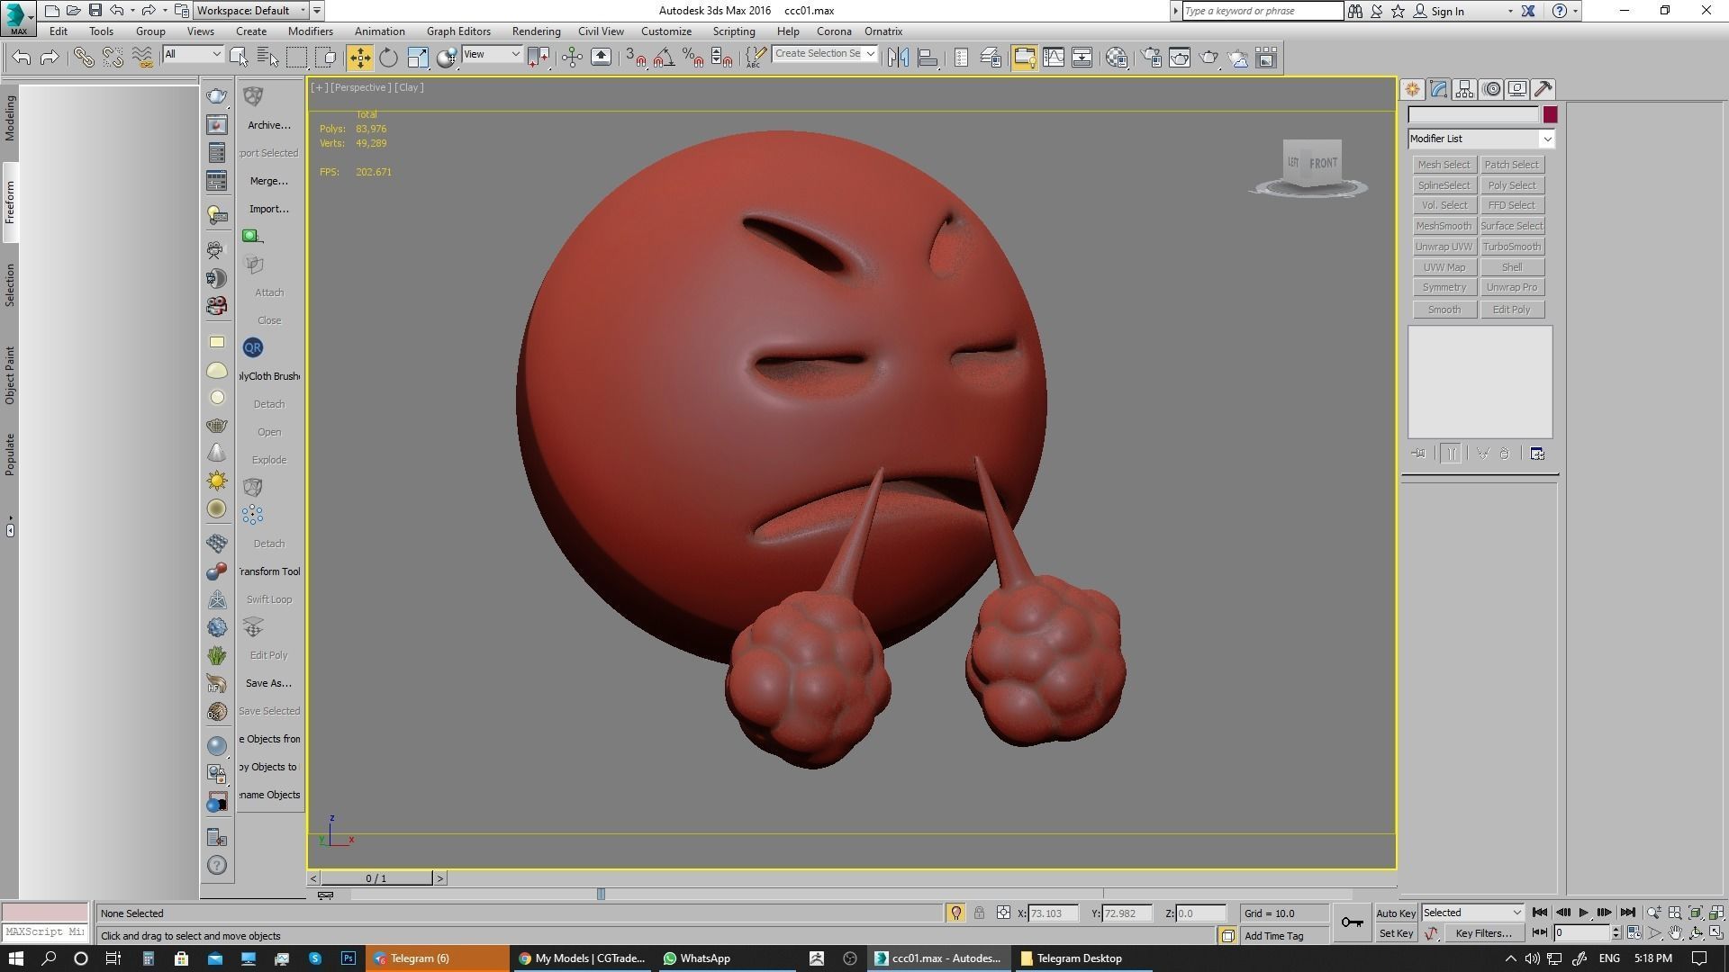The image size is (1729, 972).
Task: Click the Rectangular Selection Region tool
Action: [296, 58]
